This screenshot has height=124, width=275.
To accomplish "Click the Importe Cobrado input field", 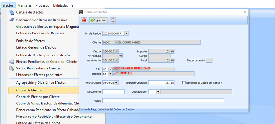I will pos(161,83).
